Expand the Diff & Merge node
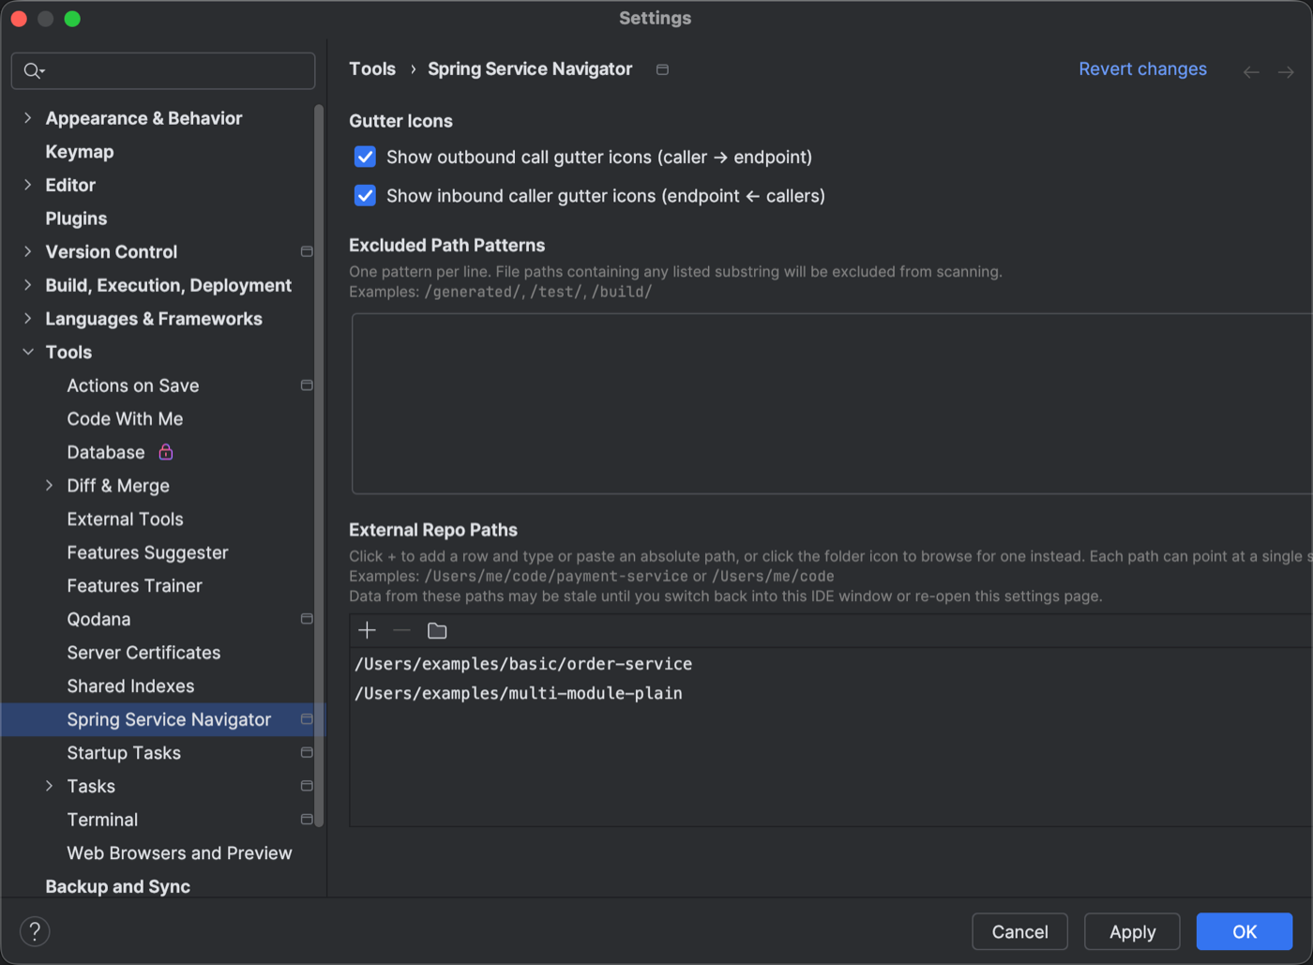The width and height of the screenshot is (1313, 965). point(50,486)
